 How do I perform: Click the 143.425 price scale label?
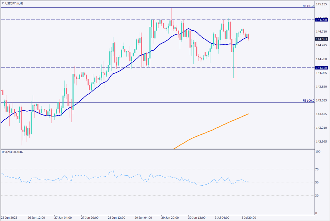[321, 114]
